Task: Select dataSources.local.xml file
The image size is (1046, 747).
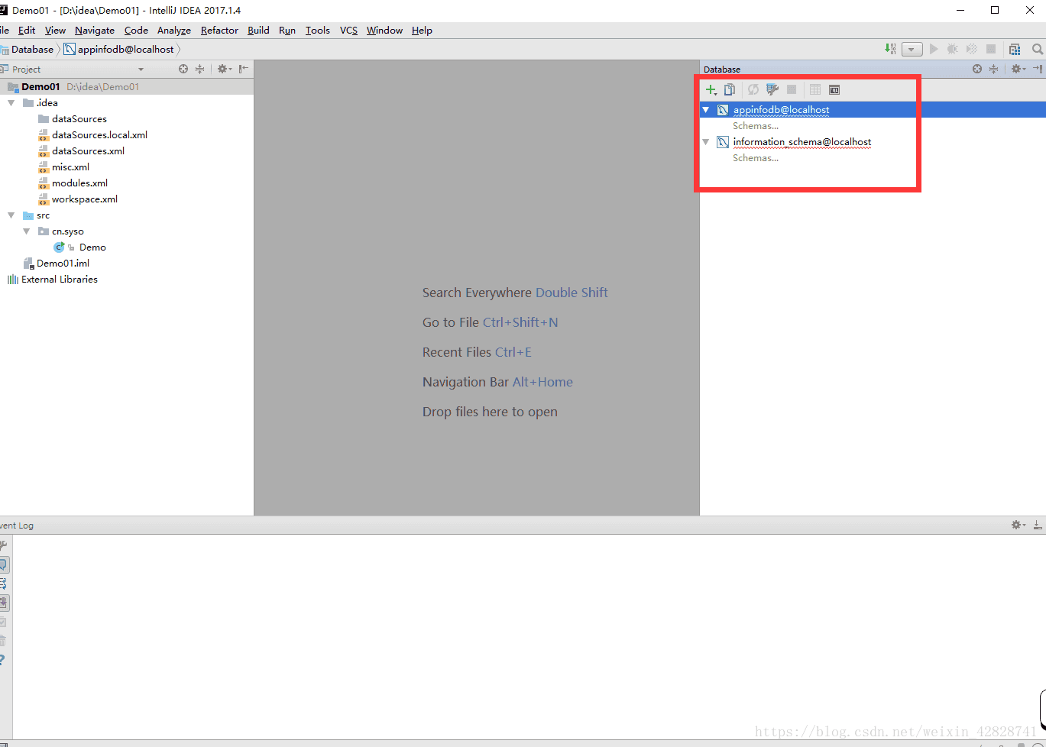Action: click(x=99, y=135)
